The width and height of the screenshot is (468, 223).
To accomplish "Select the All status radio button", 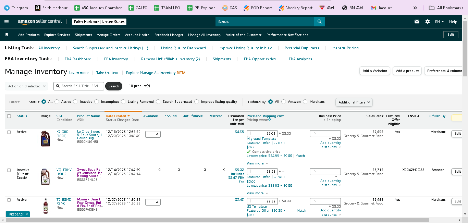I will (x=44, y=102).
